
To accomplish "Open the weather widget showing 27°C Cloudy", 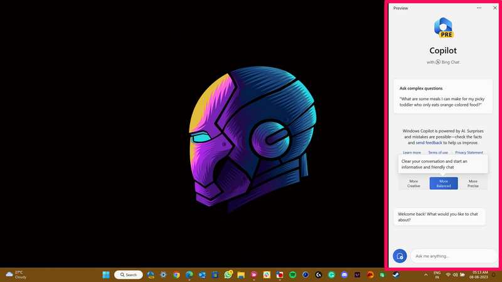I will [x=18, y=274].
